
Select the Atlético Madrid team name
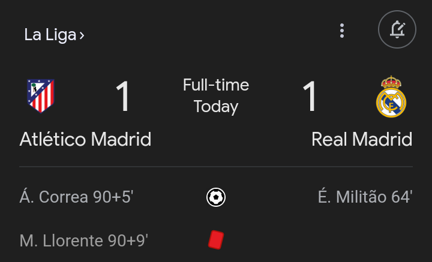pos(85,139)
